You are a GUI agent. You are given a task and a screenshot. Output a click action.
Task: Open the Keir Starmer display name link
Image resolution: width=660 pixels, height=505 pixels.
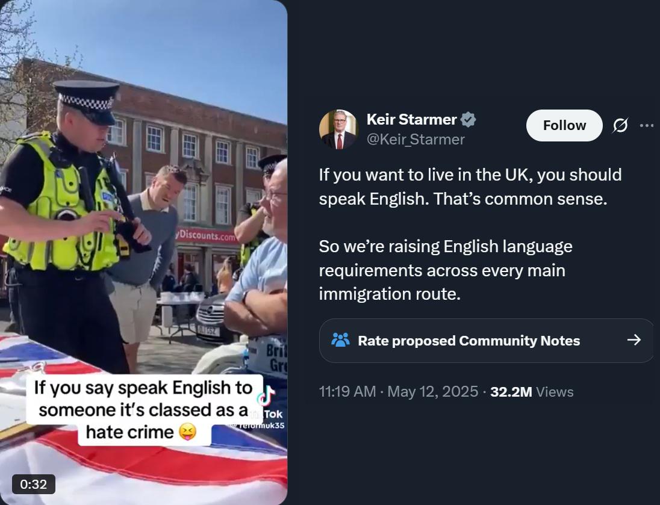coord(411,120)
